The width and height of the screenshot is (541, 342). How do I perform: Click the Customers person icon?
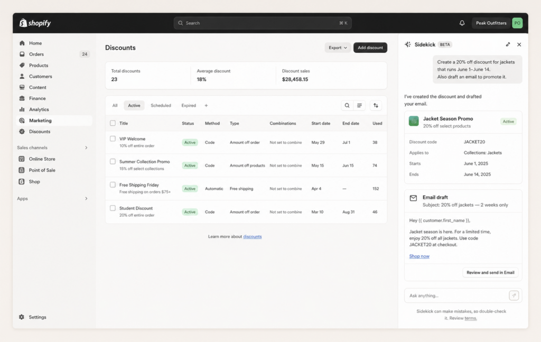pyautogui.click(x=22, y=76)
